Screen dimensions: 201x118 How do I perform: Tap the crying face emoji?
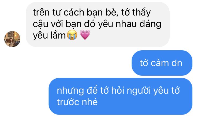(72, 35)
